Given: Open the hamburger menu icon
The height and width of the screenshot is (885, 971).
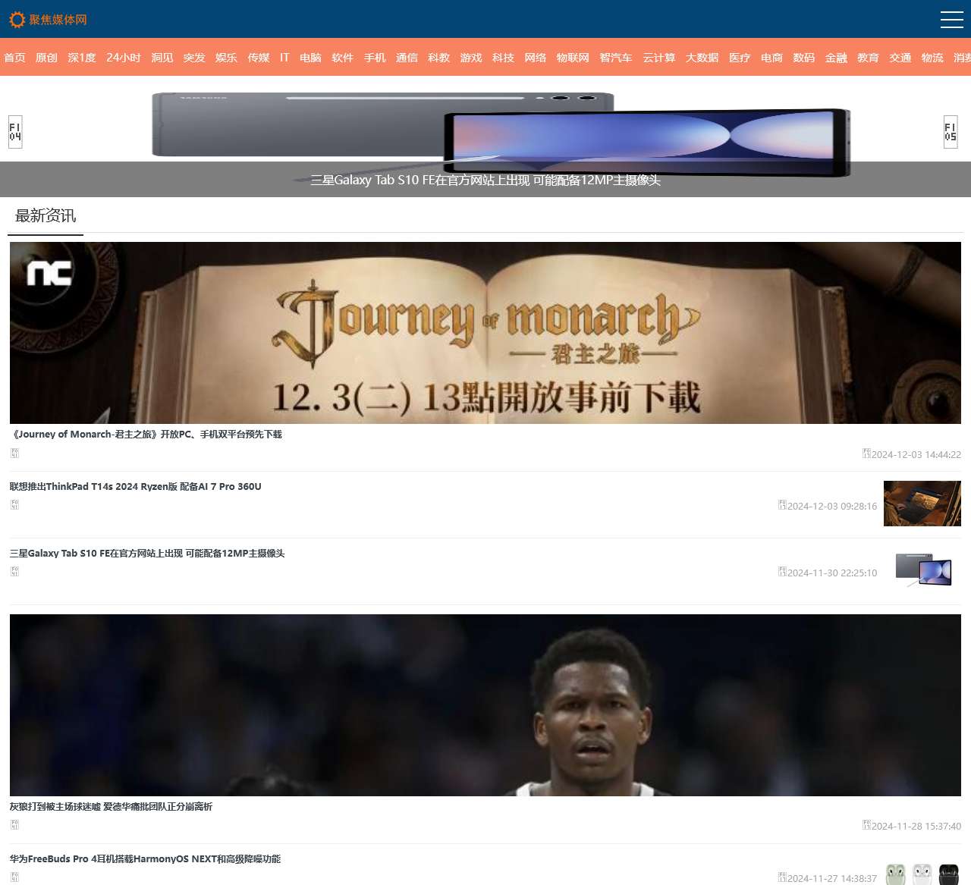Looking at the screenshot, I should 951,19.
